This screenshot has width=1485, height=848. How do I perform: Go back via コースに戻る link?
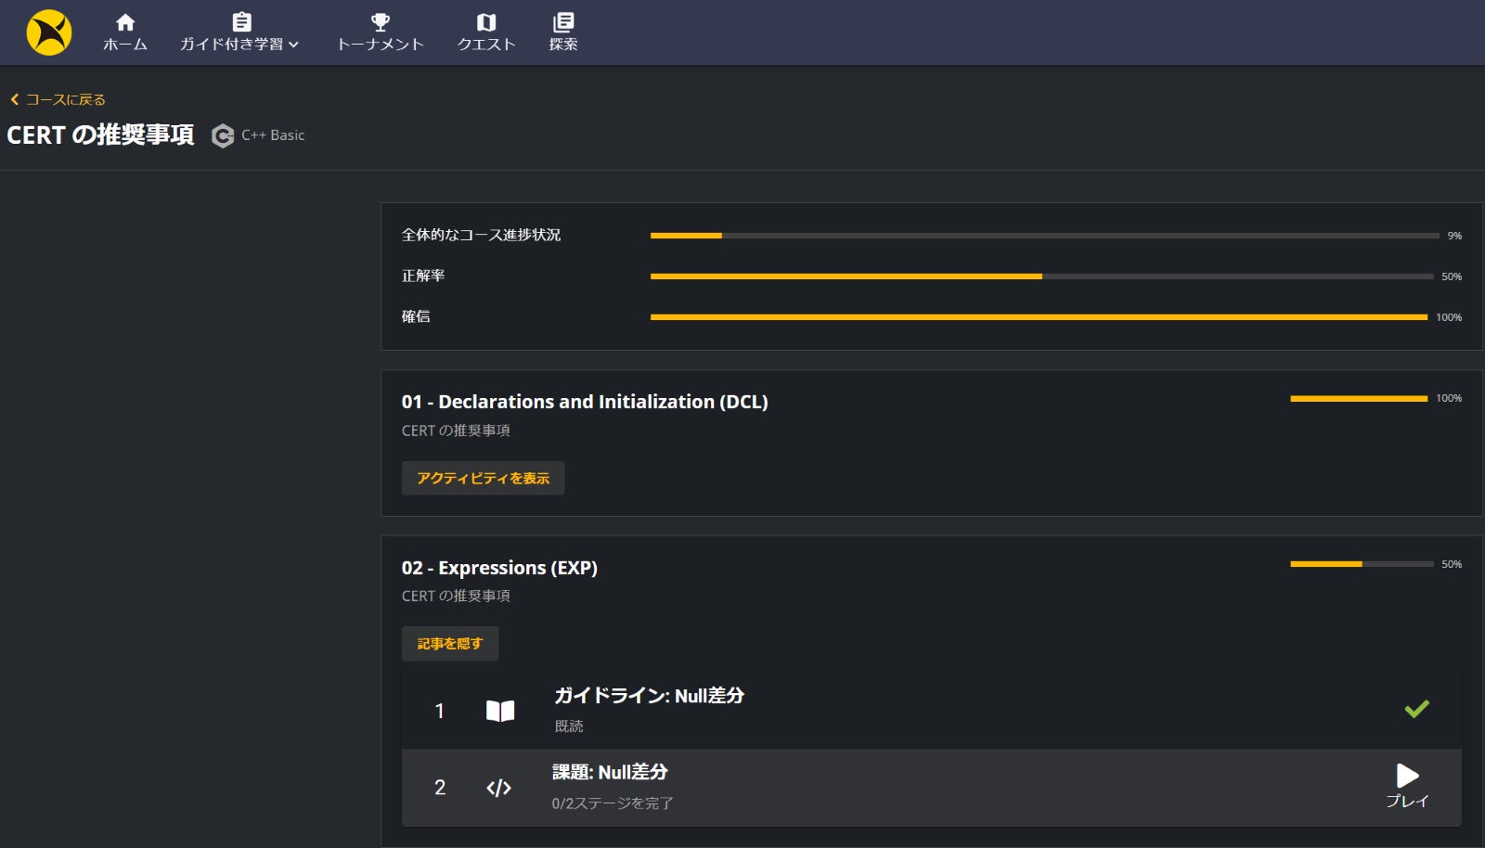pos(58,99)
